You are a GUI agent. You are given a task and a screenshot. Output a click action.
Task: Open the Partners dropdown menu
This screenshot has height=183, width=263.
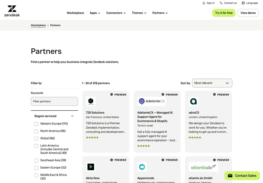coord(160,13)
